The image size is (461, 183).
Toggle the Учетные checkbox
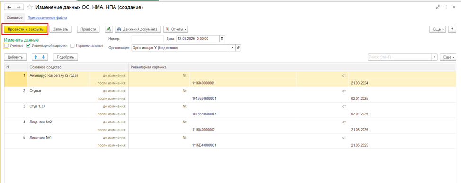(x=7, y=45)
